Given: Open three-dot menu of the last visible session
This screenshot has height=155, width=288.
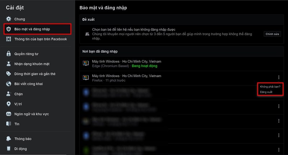Looking at the screenshot, I should point(279,150).
